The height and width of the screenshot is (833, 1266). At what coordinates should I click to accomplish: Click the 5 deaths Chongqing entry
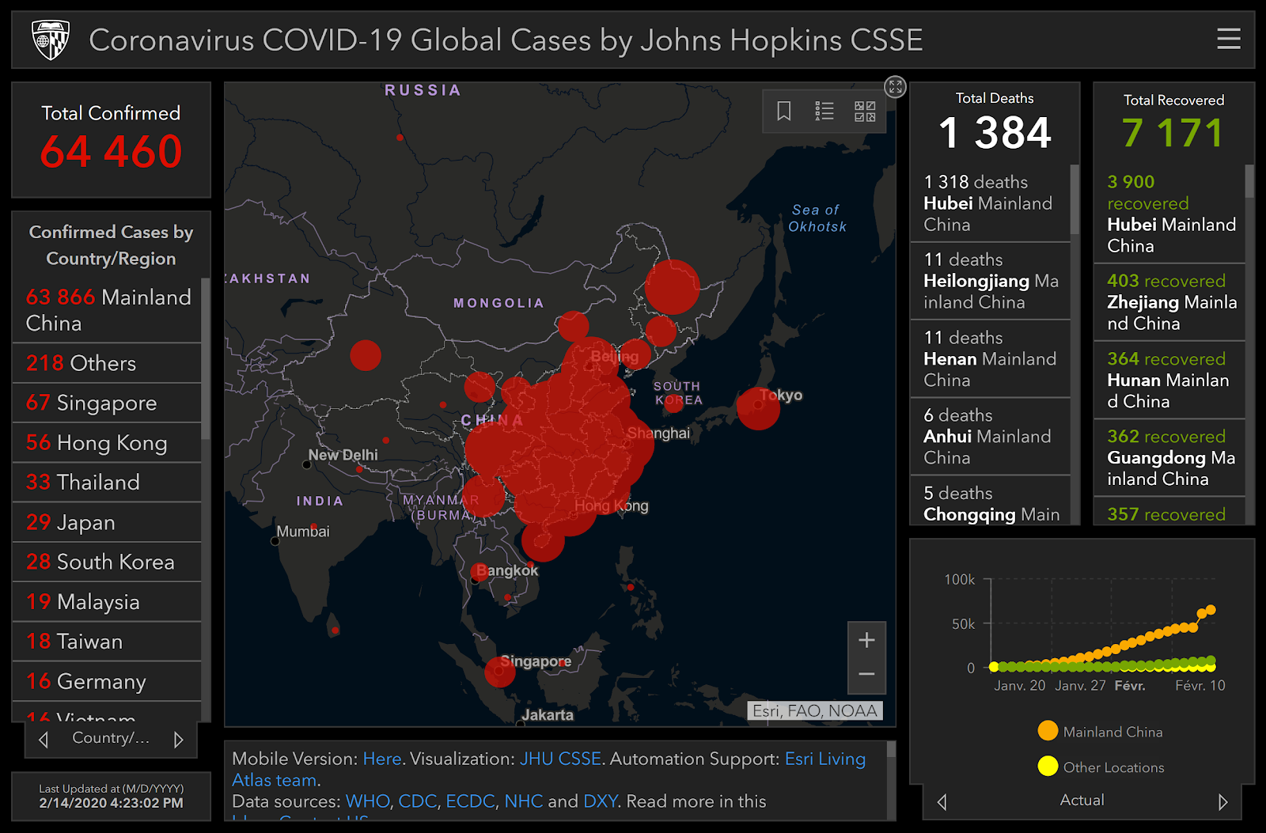coord(991,501)
